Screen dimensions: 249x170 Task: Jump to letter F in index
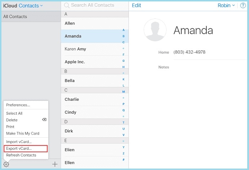(123, 55)
